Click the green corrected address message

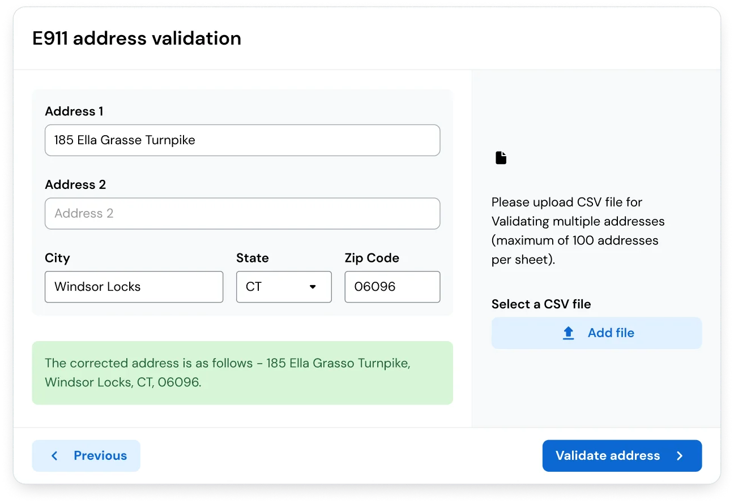(242, 372)
